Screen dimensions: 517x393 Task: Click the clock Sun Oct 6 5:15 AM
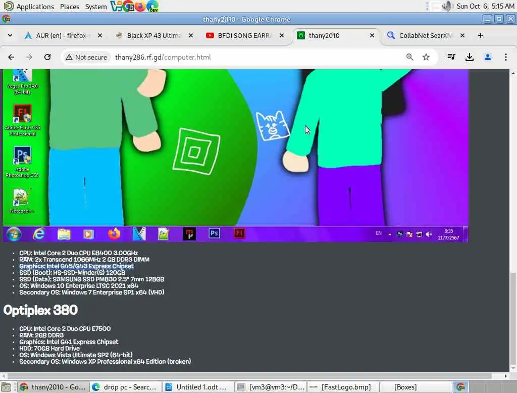(485, 6)
